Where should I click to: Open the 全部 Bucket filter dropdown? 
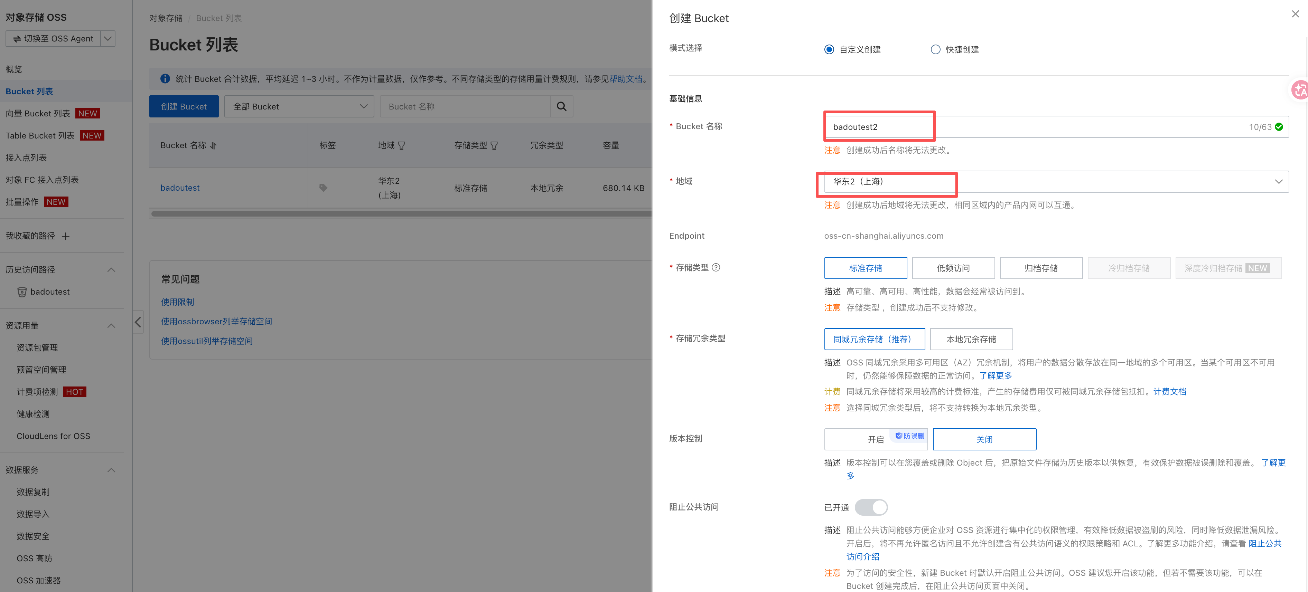[299, 106]
